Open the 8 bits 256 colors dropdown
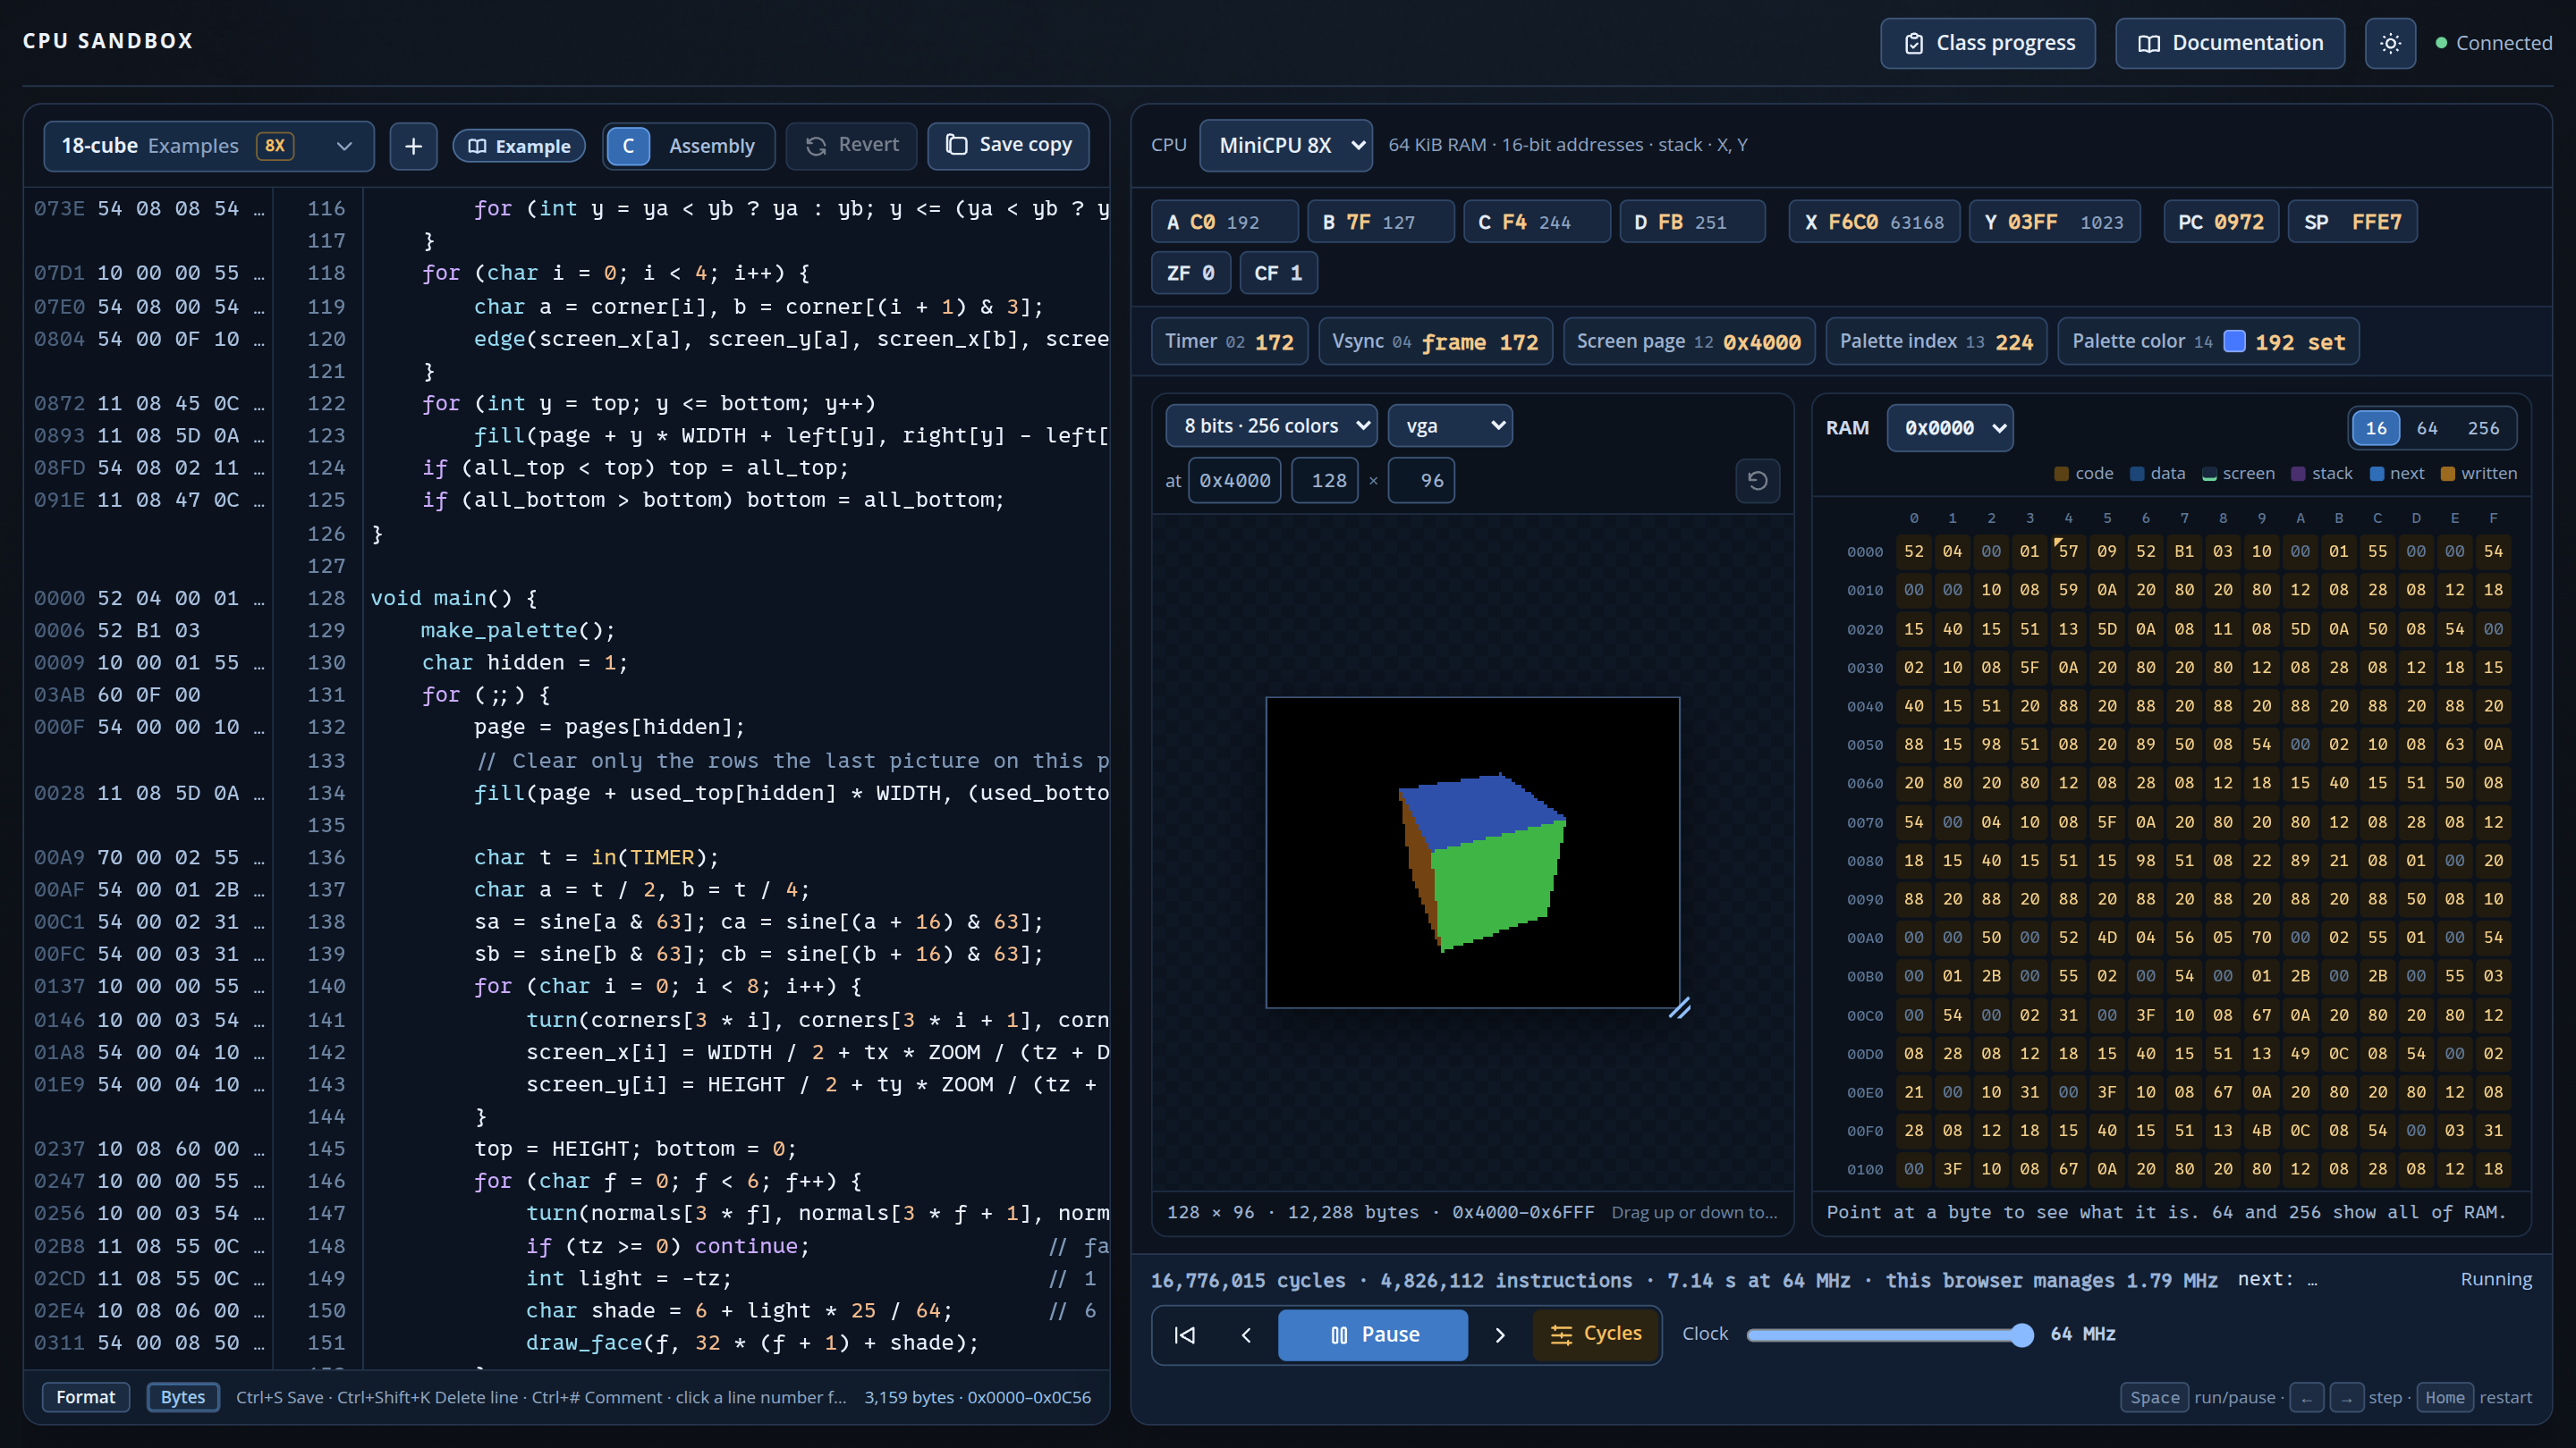The width and height of the screenshot is (2576, 1448). click(x=1271, y=425)
